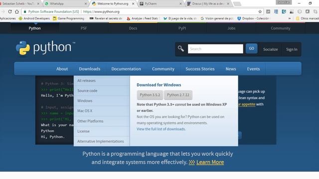Open the Success Stories menu
The height and width of the screenshot is (179, 319).
point(200,69)
